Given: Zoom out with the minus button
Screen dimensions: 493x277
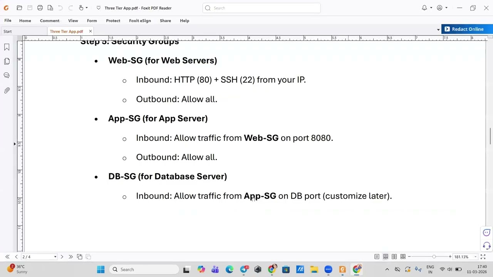Looking at the screenshot, I should point(409,257).
